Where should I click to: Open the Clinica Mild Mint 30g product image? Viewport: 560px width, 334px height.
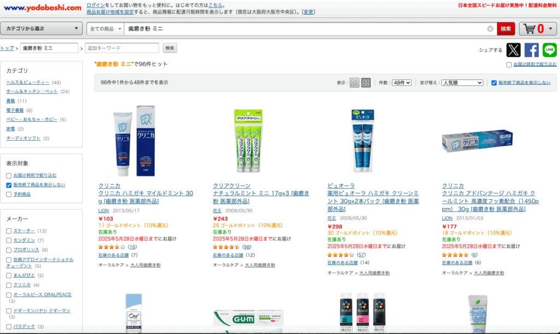pos(134,141)
